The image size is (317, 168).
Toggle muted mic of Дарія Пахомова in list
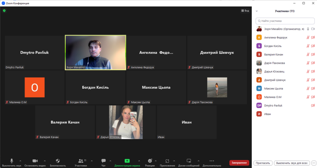pos(308,63)
